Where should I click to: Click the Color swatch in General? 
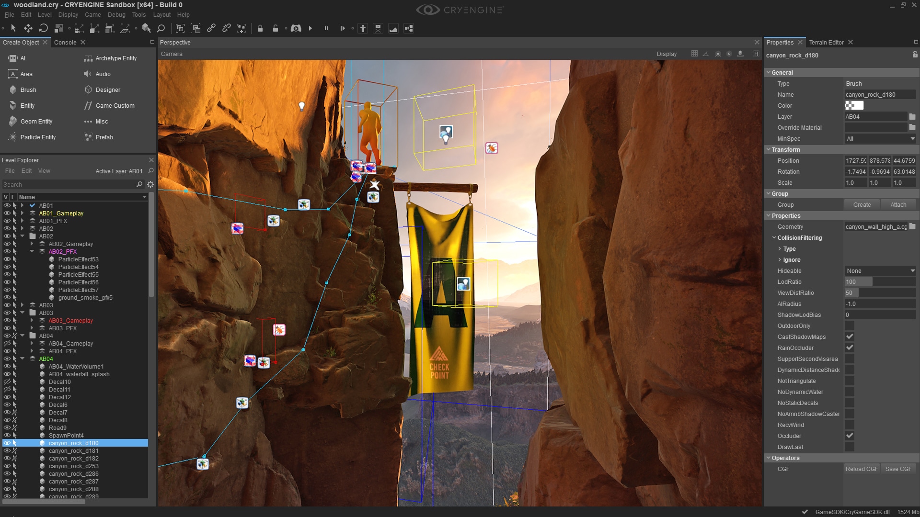(x=854, y=106)
